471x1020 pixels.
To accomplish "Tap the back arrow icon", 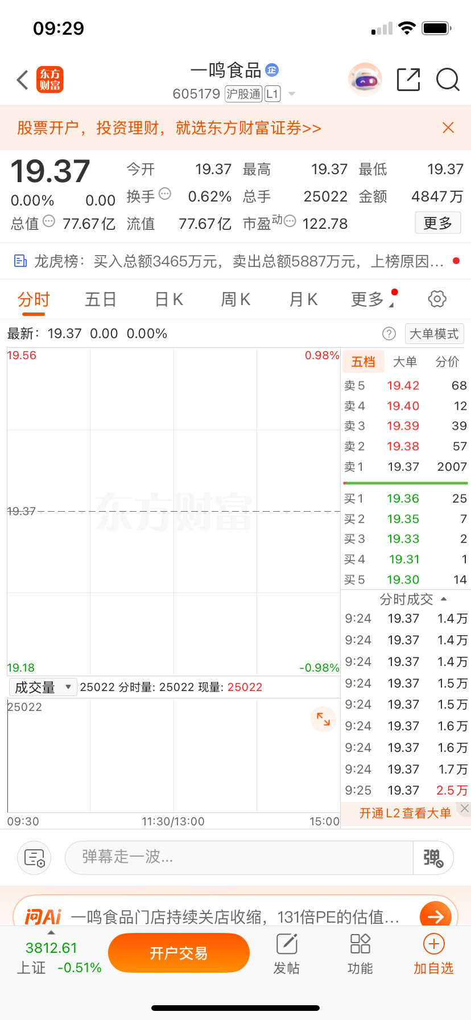I will [22, 80].
